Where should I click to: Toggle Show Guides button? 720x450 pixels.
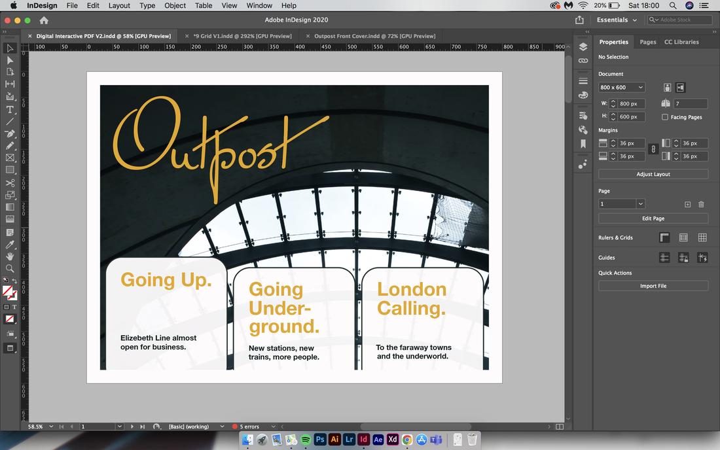pyautogui.click(x=664, y=258)
